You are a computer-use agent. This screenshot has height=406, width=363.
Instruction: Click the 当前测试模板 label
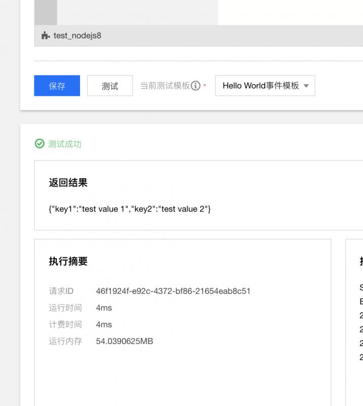(x=165, y=85)
